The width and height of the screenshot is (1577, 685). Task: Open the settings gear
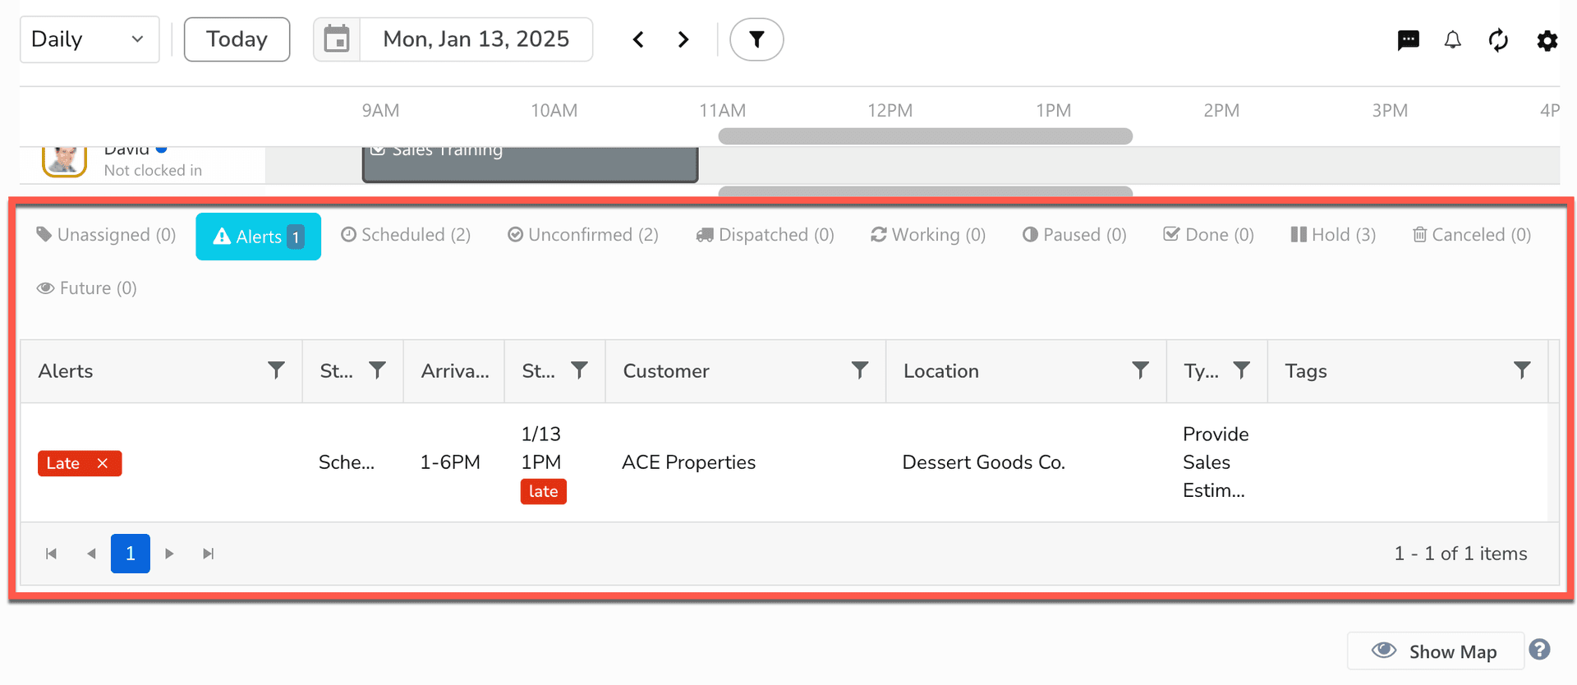(1547, 40)
